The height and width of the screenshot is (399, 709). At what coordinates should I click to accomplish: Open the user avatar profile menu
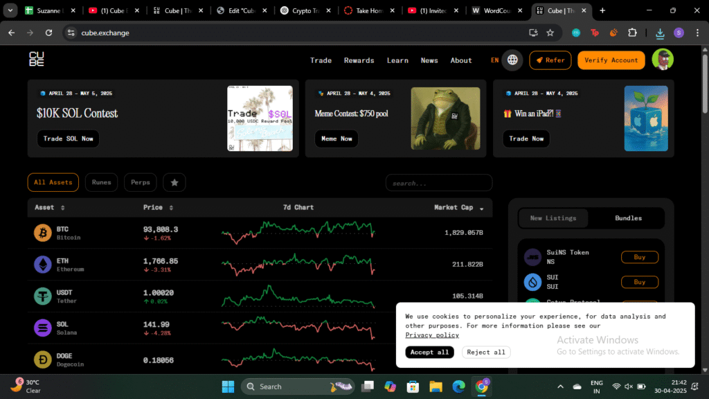[x=663, y=60]
